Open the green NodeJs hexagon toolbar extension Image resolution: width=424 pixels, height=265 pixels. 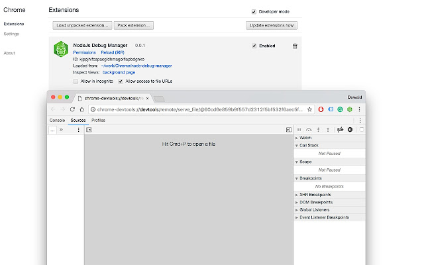click(x=350, y=109)
